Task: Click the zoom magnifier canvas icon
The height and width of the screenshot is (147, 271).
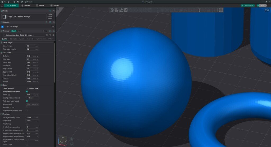Action: (71, 144)
